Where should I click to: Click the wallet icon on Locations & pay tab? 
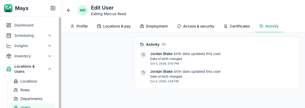tap(99, 26)
